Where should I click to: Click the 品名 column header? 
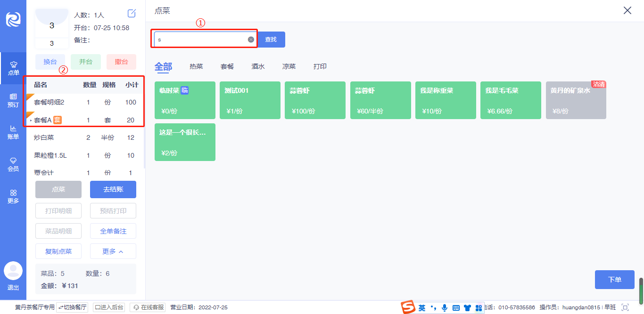pyautogui.click(x=41, y=85)
